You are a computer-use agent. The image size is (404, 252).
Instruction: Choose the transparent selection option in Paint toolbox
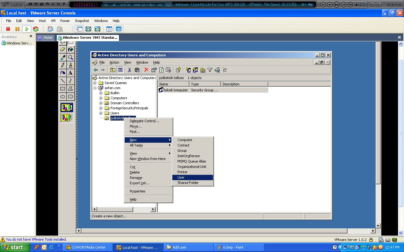pos(67,118)
